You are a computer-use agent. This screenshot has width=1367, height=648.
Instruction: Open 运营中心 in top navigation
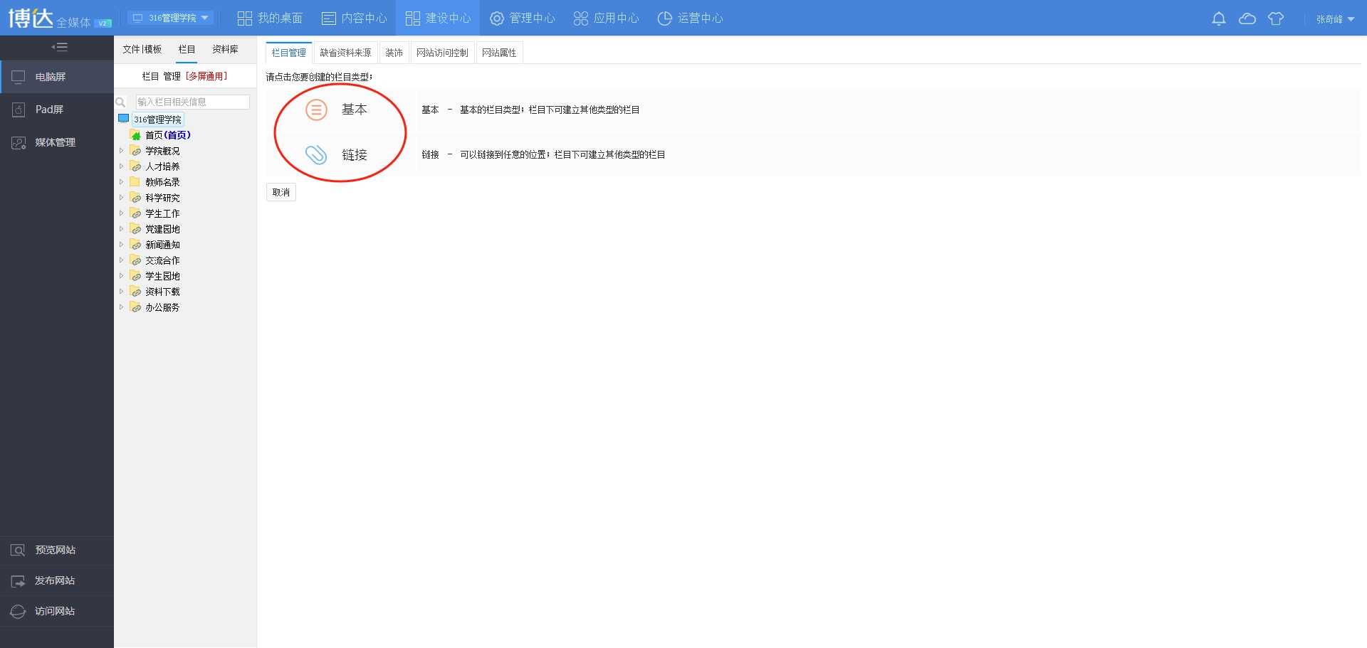(690, 18)
